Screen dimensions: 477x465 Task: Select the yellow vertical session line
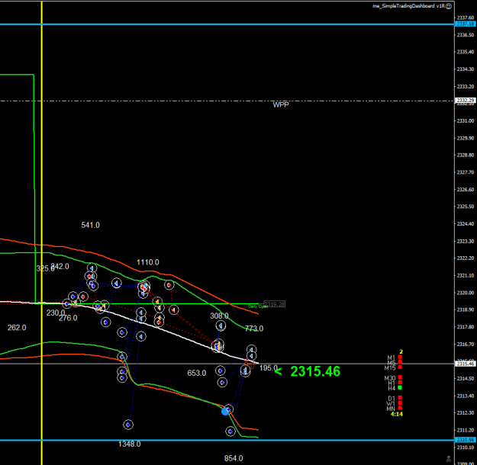click(42, 232)
